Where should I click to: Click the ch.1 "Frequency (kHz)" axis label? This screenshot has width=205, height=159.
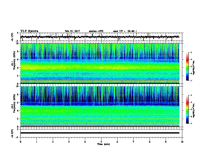(14, 61)
